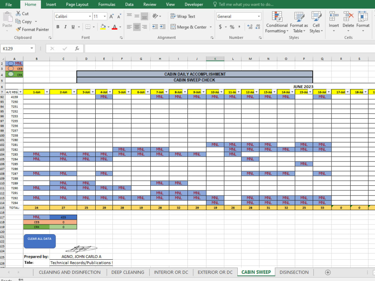
Task: Click Decrease Decimal icon
Action: pyautogui.click(x=258, y=27)
